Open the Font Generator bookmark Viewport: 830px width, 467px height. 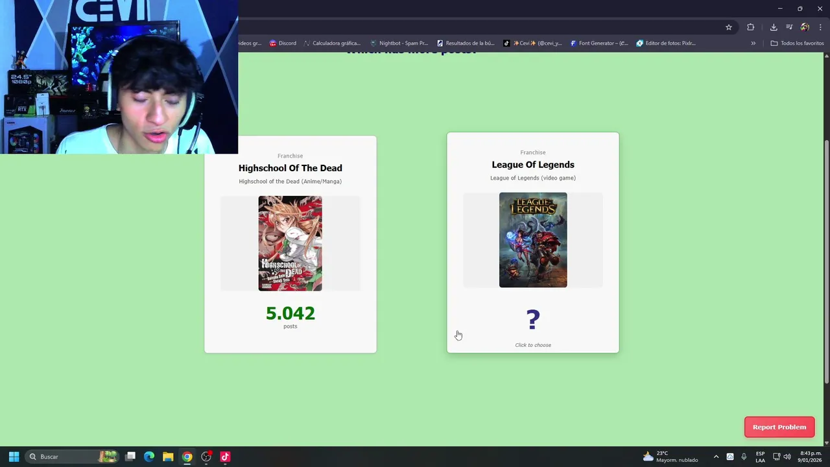pyautogui.click(x=599, y=43)
